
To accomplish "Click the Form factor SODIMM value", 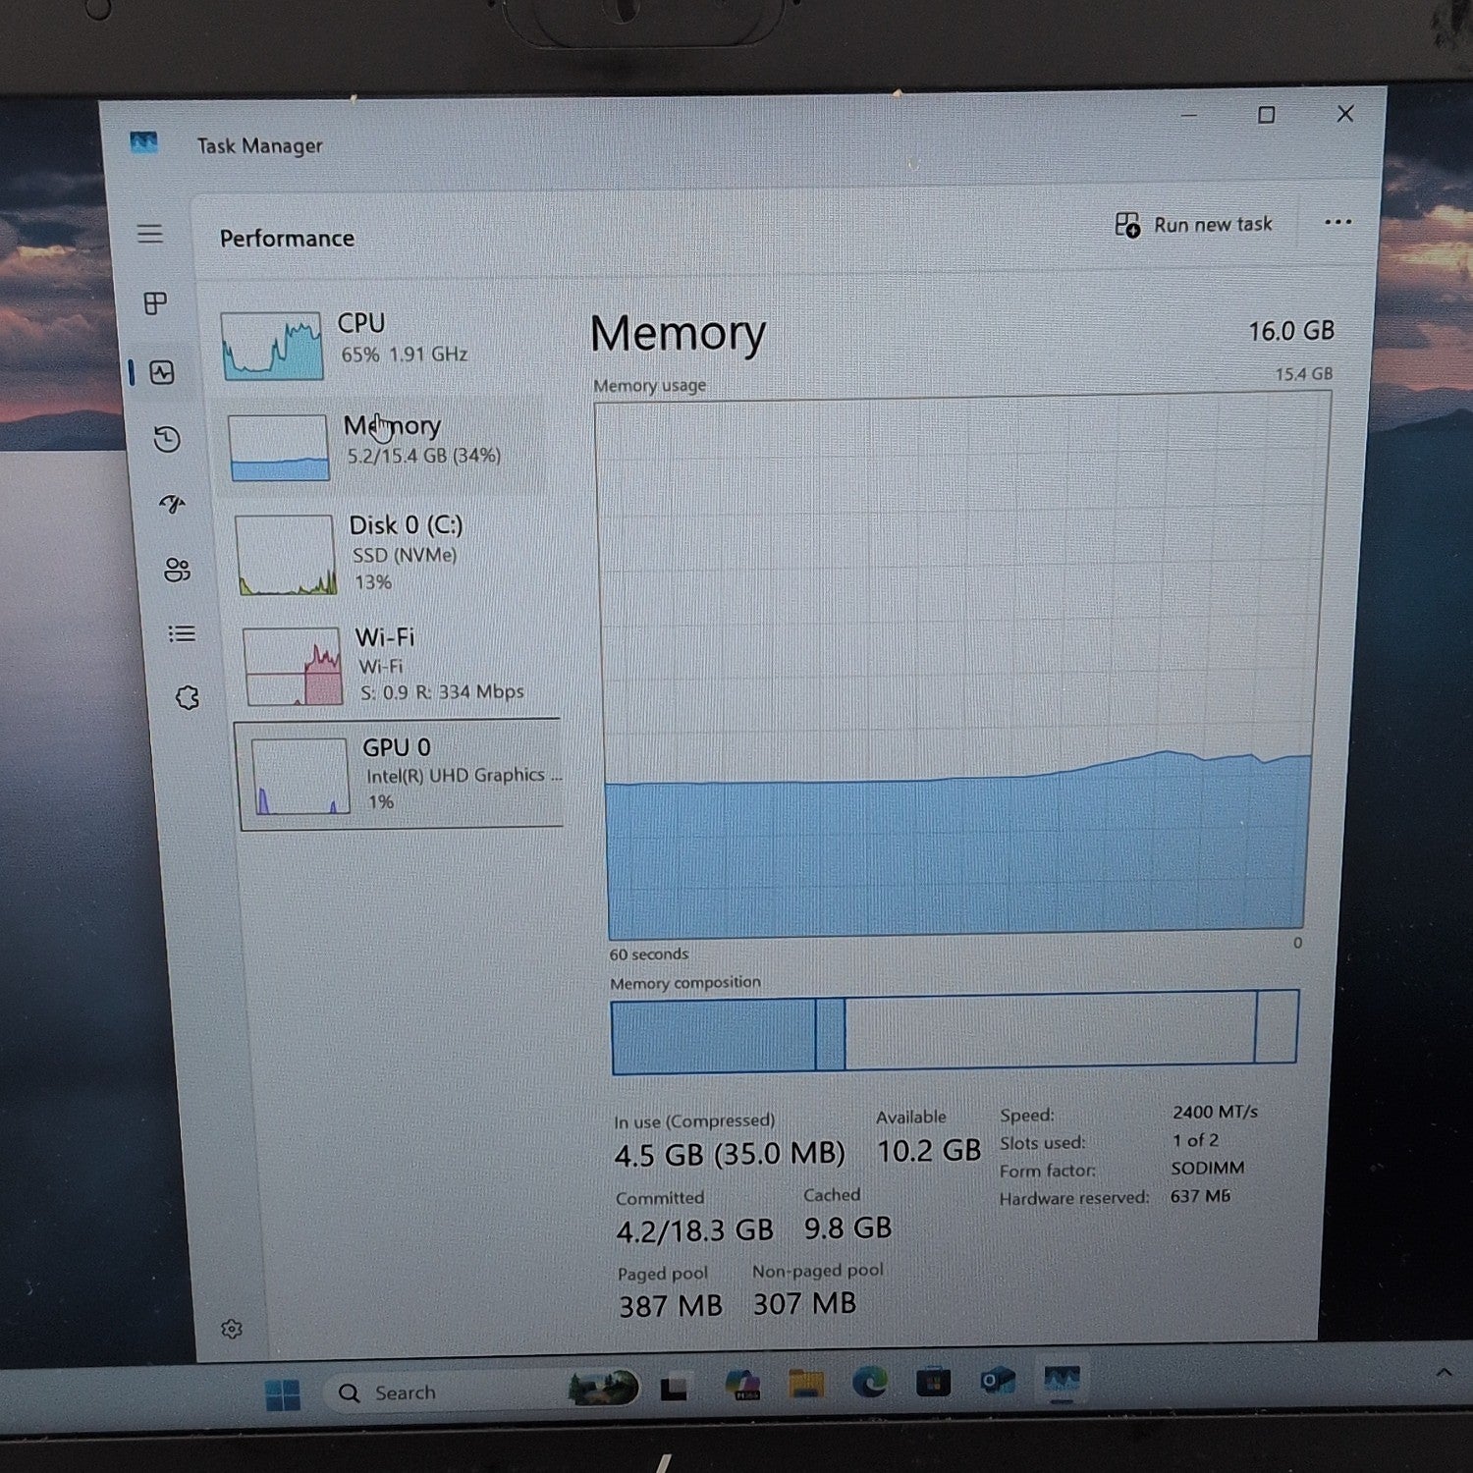I will click(1208, 1168).
